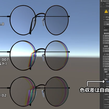The width and height of the screenshot is (109, 109).
Task: Click the magnifier icon in the search field
Action: 105,28
